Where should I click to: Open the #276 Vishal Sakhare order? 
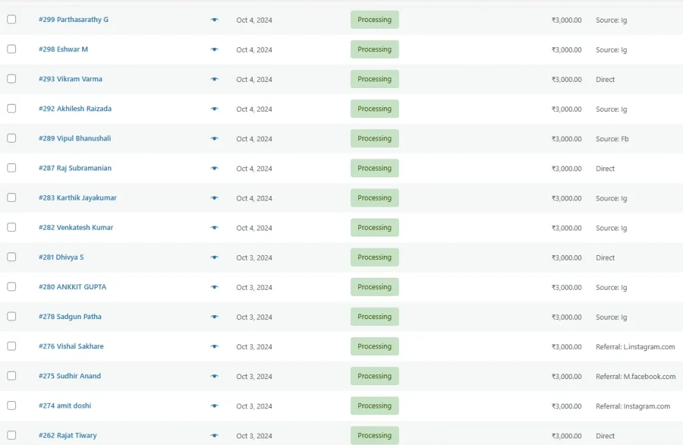[x=71, y=346]
